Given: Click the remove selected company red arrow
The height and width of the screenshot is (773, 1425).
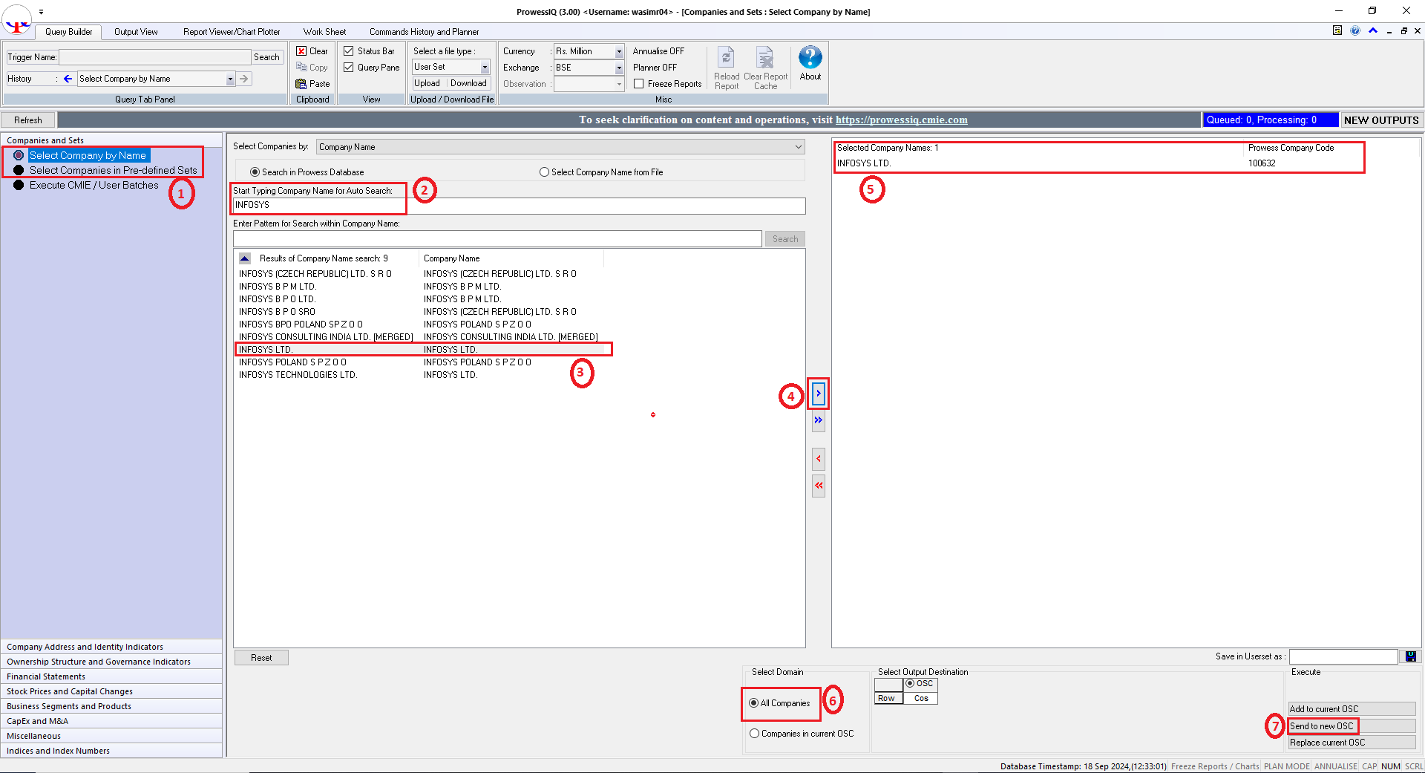Looking at the screenshot, I should pos(819,459).
